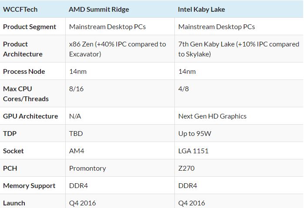Select the 4/8 cores/threads value
Image resolution: width=304 pixels, height=208 pixels.
pyautogui.click(x=184, y=89)
